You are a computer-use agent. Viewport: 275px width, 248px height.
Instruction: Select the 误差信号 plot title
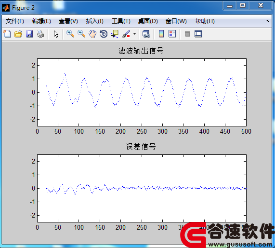(141, 147)
